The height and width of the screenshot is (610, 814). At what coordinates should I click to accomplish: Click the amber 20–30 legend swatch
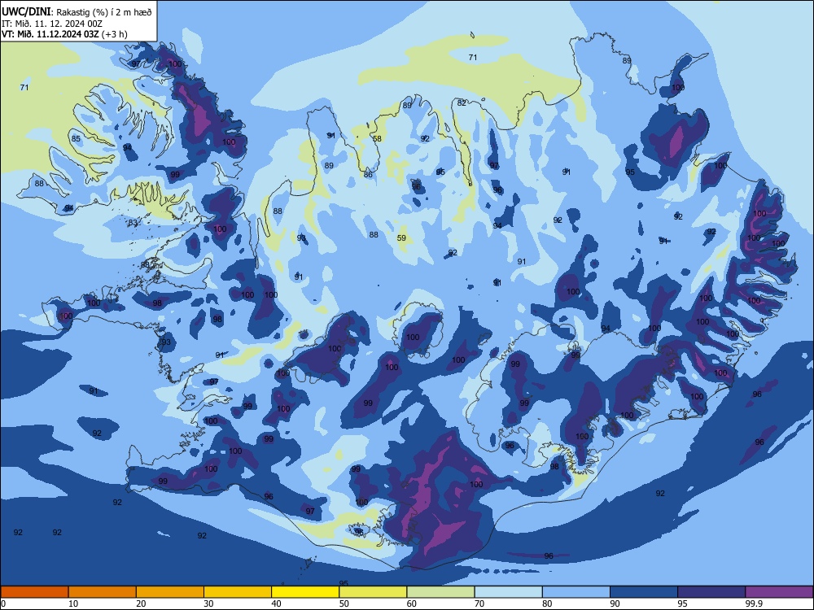tap(170, 592)
